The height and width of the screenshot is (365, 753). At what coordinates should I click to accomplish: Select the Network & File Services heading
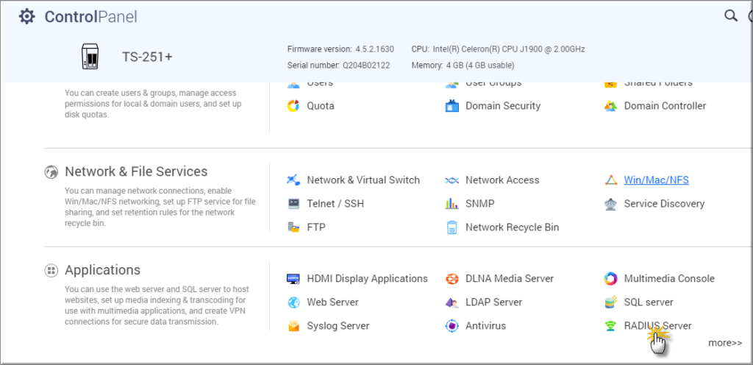click(x=136, y=171)
